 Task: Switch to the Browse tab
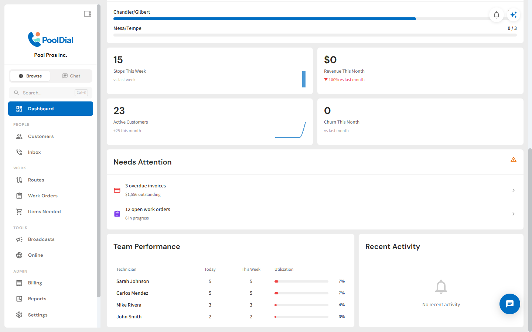(30, 76)
